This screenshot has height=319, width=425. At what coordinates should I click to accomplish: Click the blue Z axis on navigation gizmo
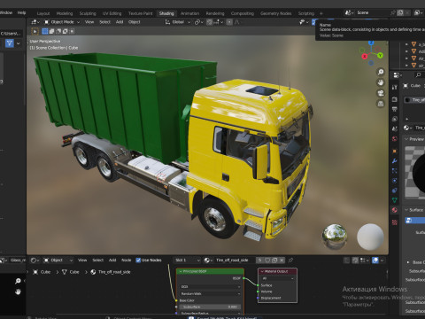pyautogui.click(x=371, y=43)
